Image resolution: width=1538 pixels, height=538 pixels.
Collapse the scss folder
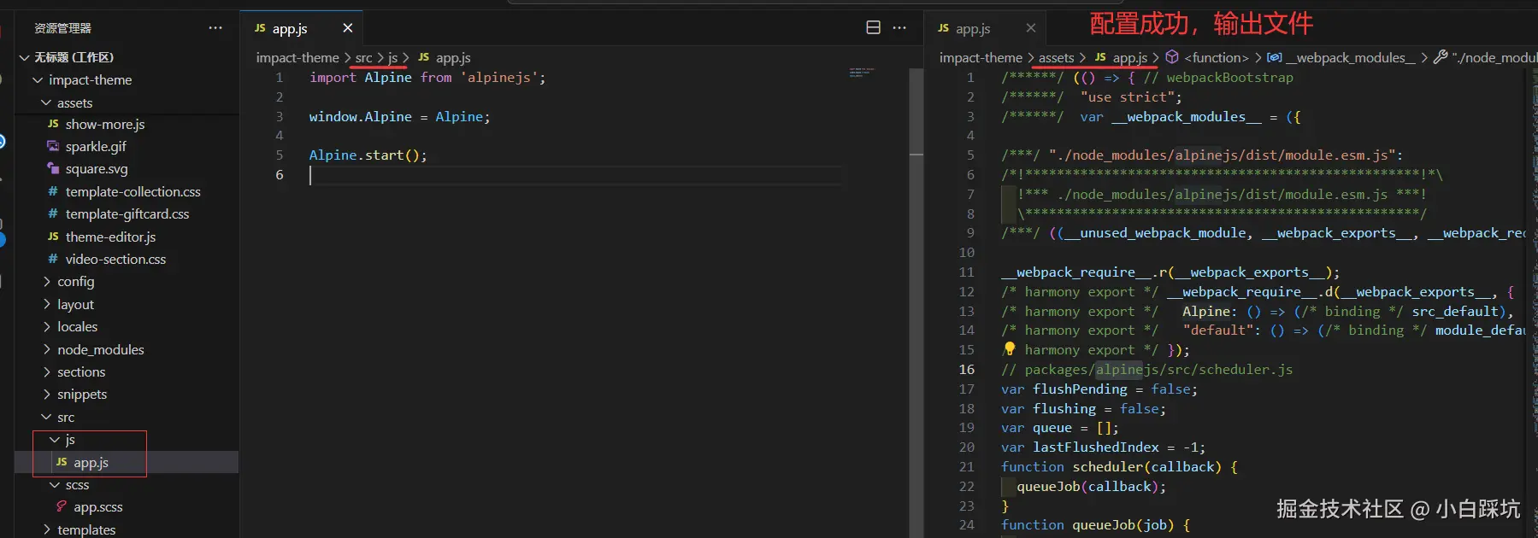click(x=77, y=485)
